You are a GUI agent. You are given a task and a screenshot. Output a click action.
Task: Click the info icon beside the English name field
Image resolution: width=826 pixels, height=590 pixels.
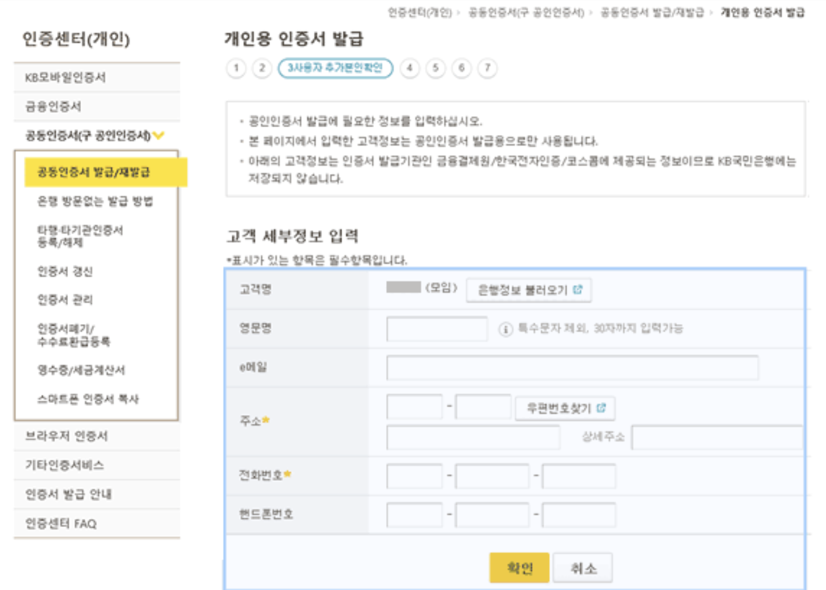point(505,329)
